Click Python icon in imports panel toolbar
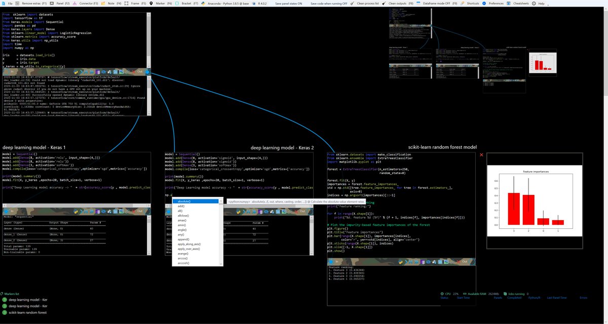 [x=76, y=72]
